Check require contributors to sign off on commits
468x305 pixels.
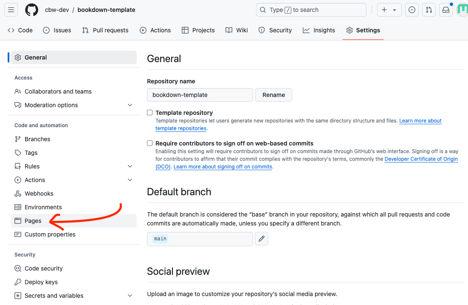point(149,143)
